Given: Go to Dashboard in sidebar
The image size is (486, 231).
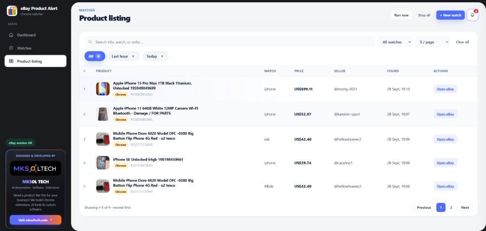Looking at the screenshot, I should click(35, 35).
